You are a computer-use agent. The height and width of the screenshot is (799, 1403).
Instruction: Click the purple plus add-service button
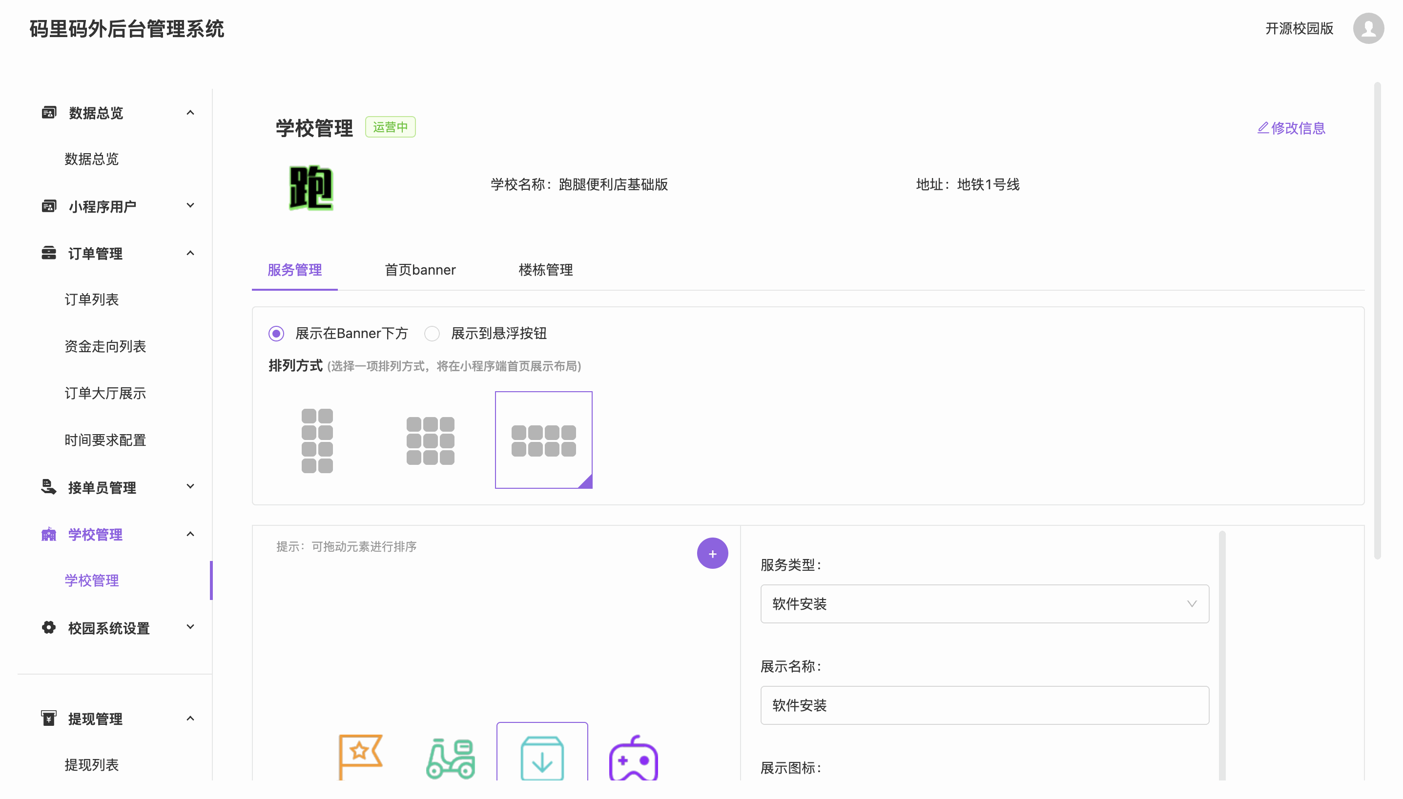tap(712, 553)
